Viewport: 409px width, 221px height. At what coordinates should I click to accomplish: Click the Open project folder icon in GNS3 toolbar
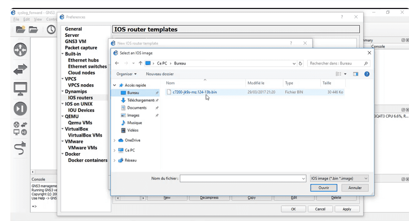tap(33, 30)
